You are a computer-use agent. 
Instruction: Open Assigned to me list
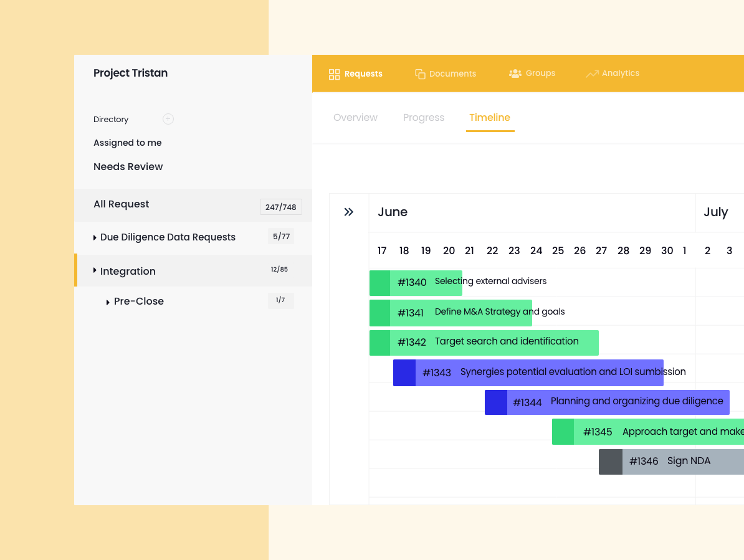(128, 143)
